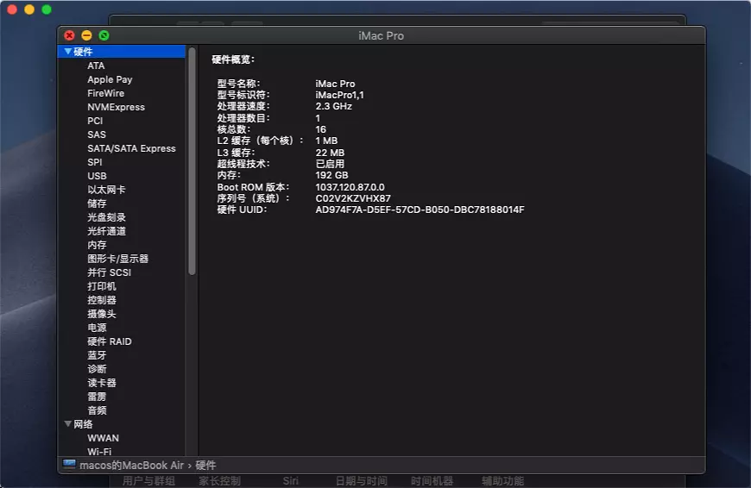The width and height of the screenshot is (751, 488).
Task: Click the 硬件概览 heading
Action: [233, 59]
